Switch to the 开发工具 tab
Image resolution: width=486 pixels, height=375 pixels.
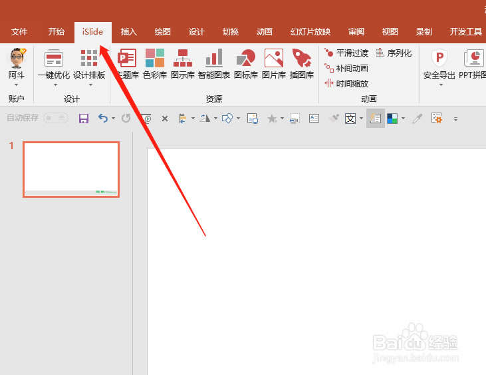click(x=465, y=32)
